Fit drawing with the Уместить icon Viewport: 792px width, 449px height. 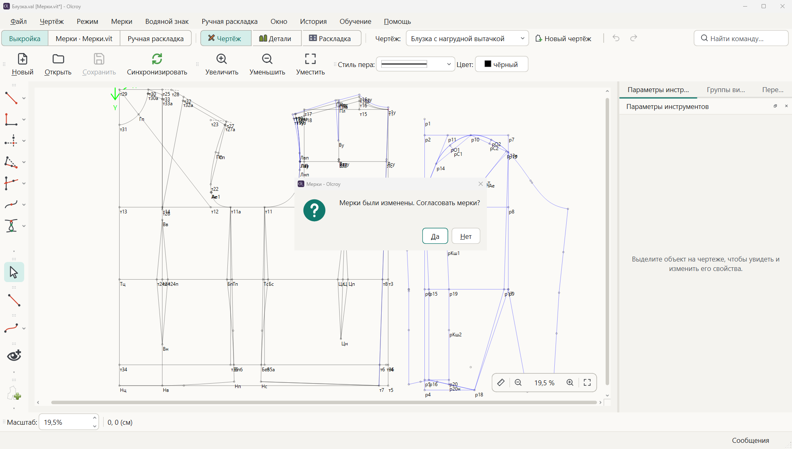point(310,59)
